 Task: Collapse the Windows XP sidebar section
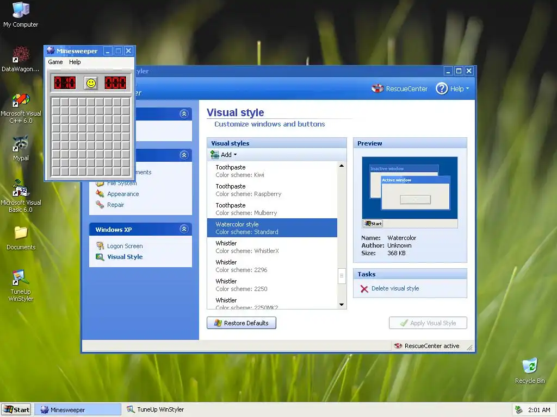[x=184, y=229]
